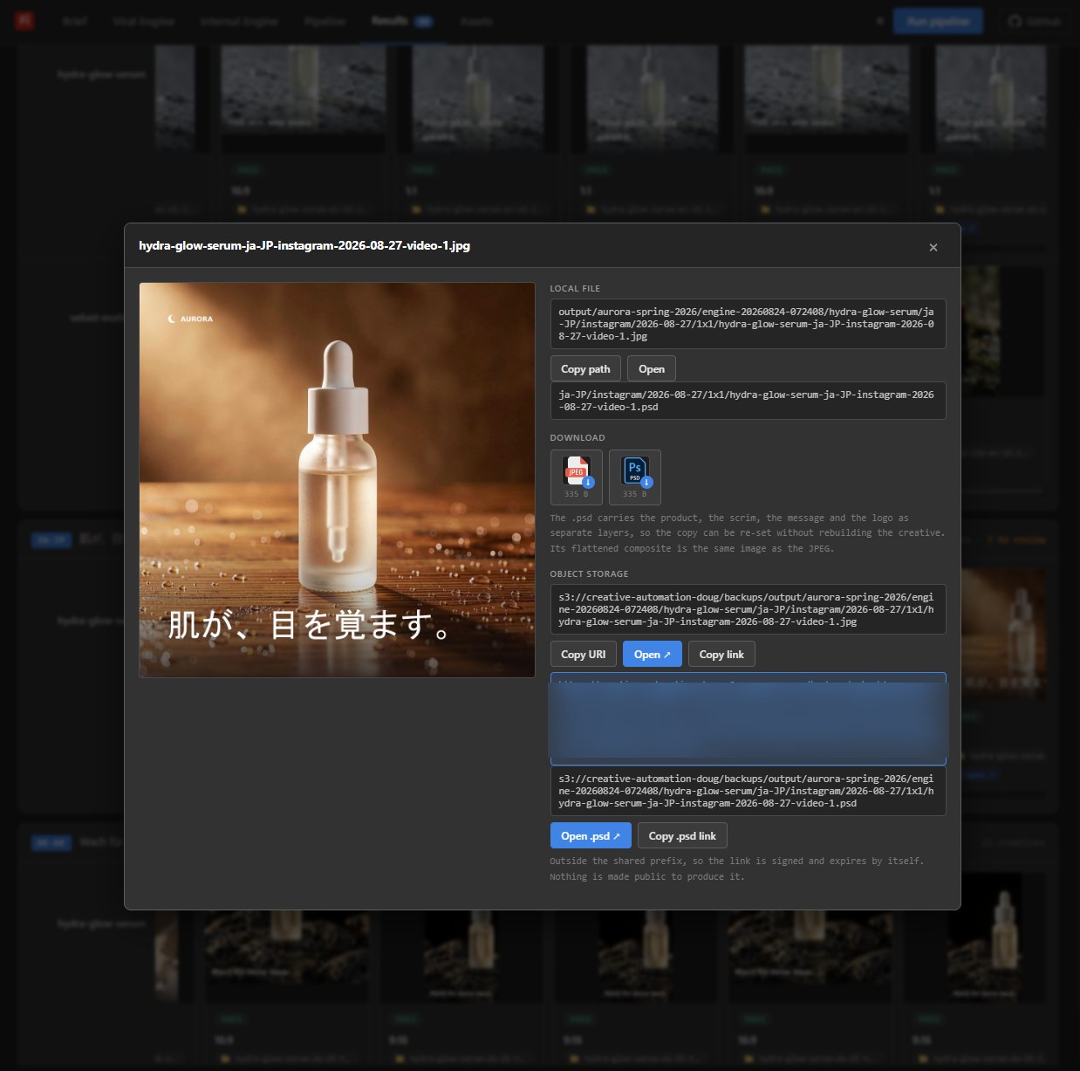Click the dialog title file name text
The height and width of the screenshot is (1071, 1080).
304,246
